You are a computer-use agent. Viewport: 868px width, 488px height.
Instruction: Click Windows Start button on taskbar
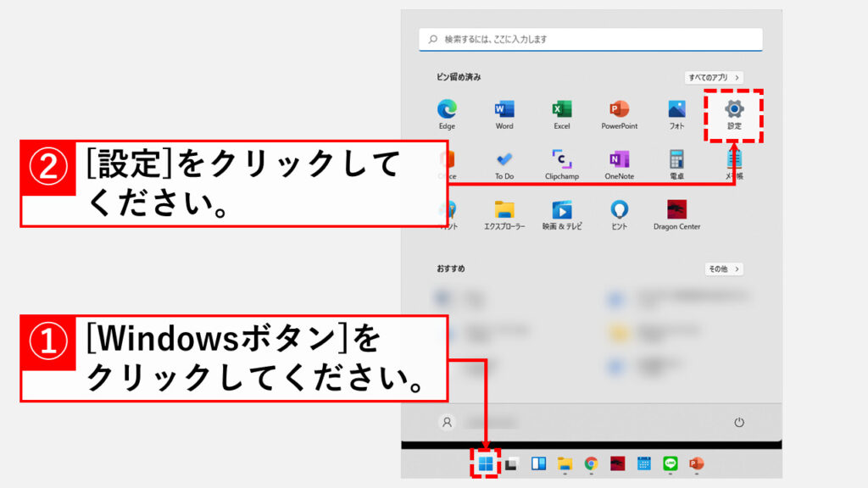486,463
